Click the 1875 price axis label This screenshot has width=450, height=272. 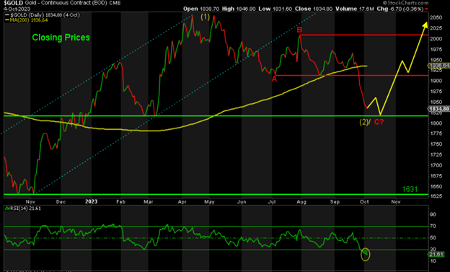(436, 92)
